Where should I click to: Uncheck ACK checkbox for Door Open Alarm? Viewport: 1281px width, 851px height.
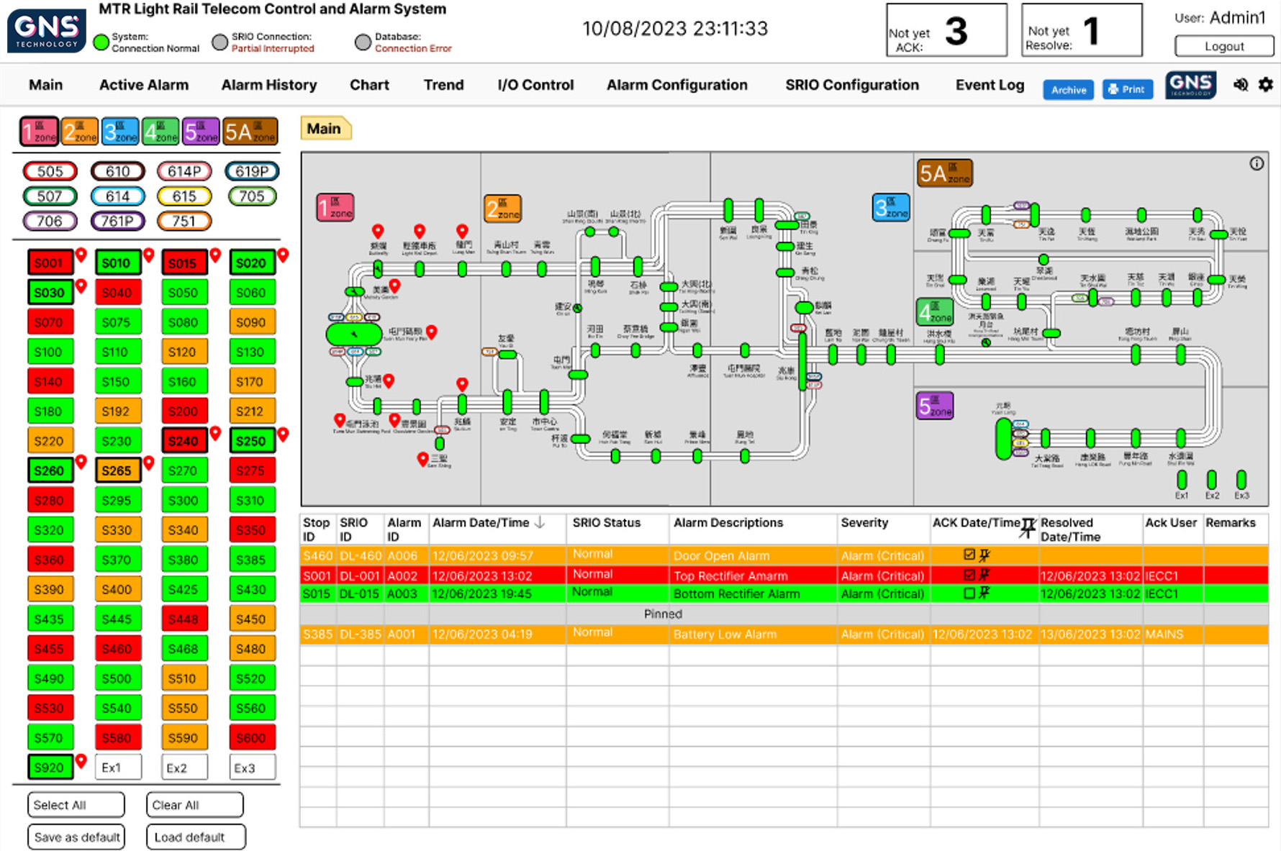pyautogui.click(x=969, y=555)
